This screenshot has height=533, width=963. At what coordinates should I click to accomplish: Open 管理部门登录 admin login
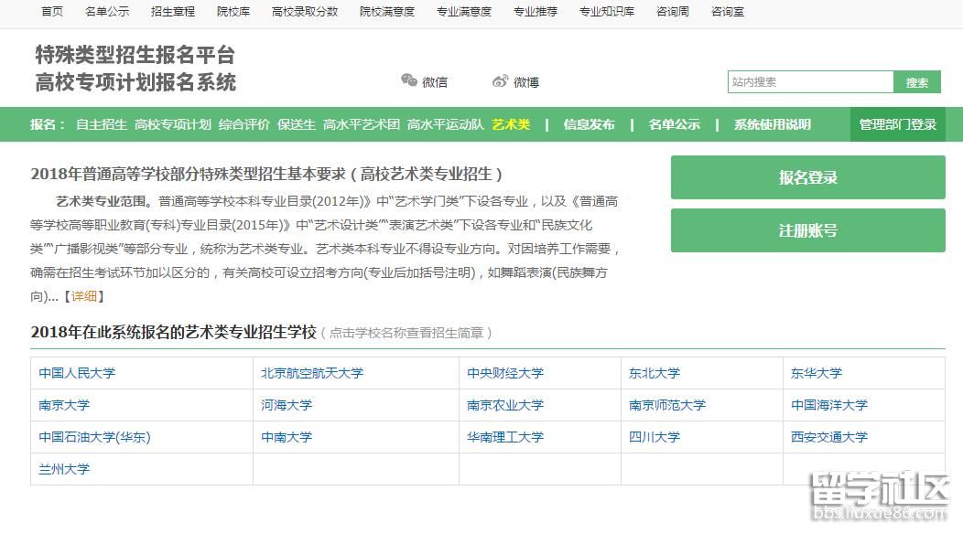point(898,124)
